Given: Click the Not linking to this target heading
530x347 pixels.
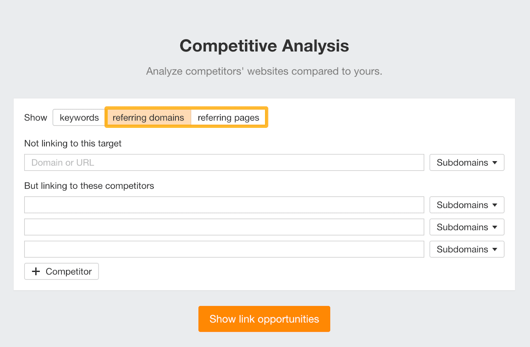Looking at the screenshot, I should [x=73, y=143].
